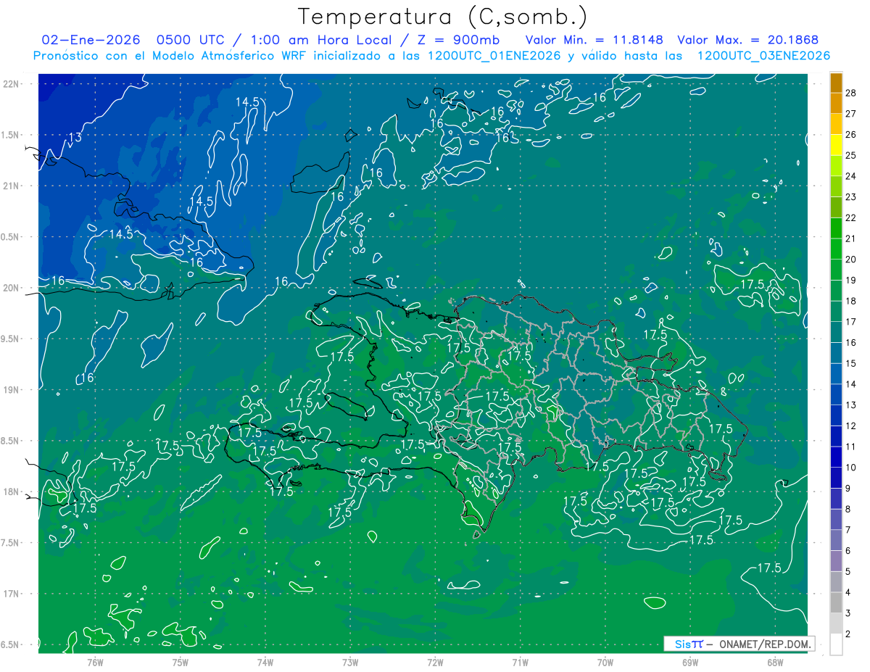Click the color scale label 12
This screenshot has width=870, height=672.
850,426
